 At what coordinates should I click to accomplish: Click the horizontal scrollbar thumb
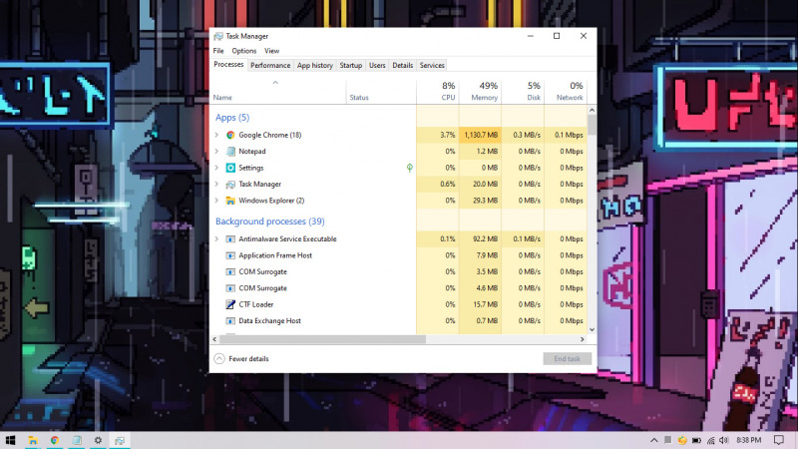pos(322,339)
